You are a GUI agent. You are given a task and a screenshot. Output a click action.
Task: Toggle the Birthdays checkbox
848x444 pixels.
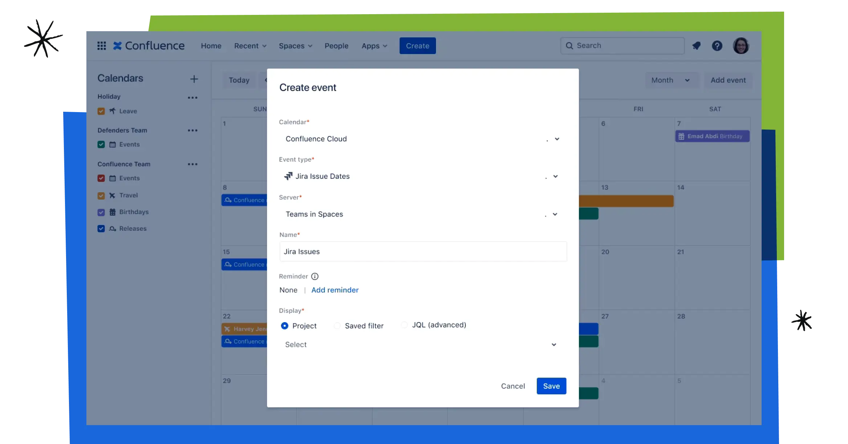pos(101,212)
